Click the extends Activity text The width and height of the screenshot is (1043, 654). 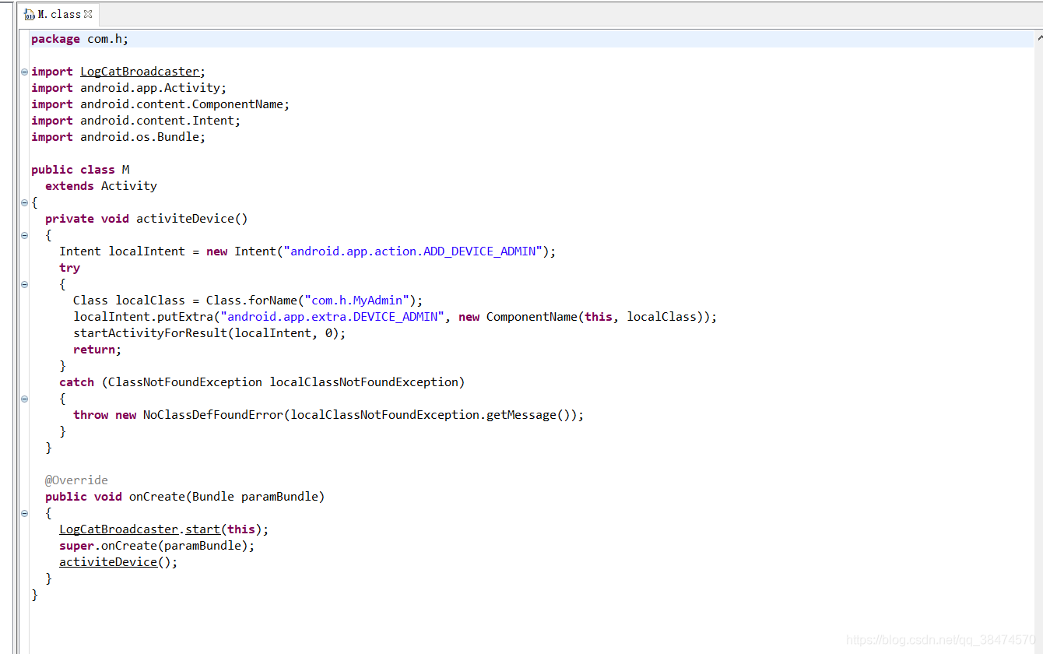pyautogui.click(x=101, y=186)
